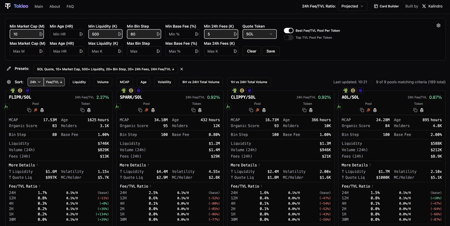Viewport: 450px width, 226px height.
Task: Remove the active preset with the X
Action: coord(181,69)
